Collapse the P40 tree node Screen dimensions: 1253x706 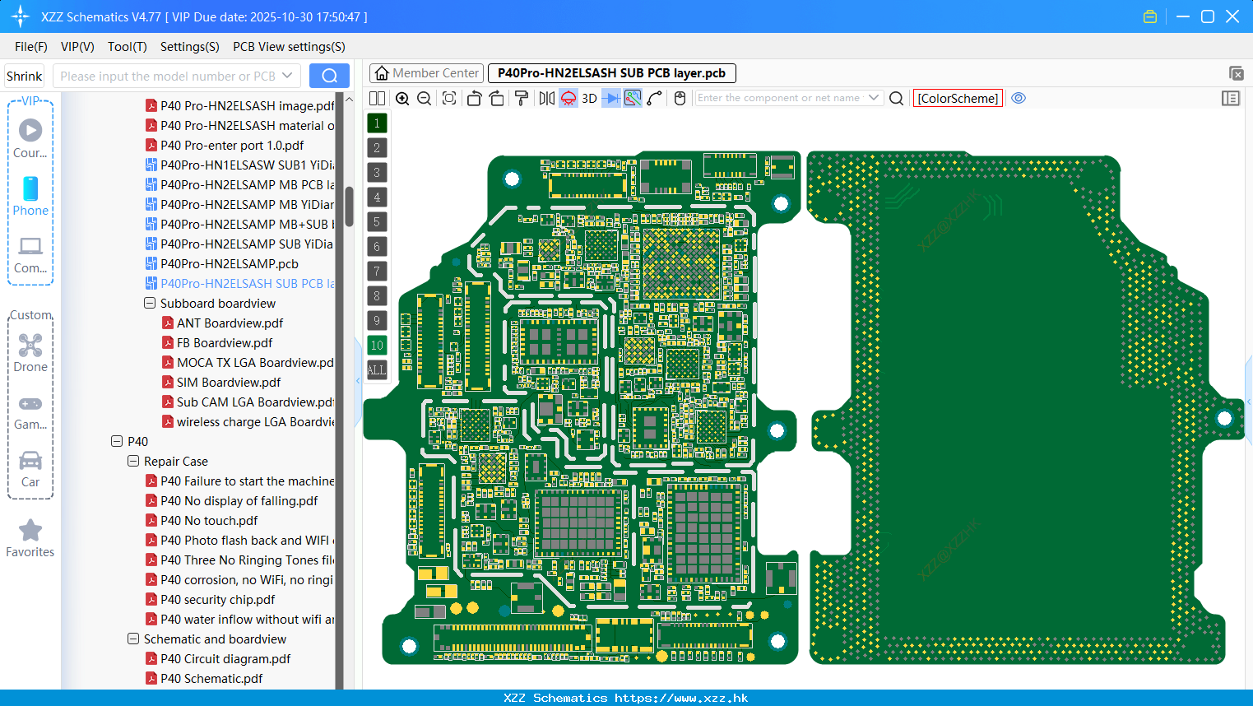117,441
